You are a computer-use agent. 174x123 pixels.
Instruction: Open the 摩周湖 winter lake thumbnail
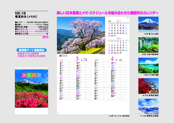point(148,106)
